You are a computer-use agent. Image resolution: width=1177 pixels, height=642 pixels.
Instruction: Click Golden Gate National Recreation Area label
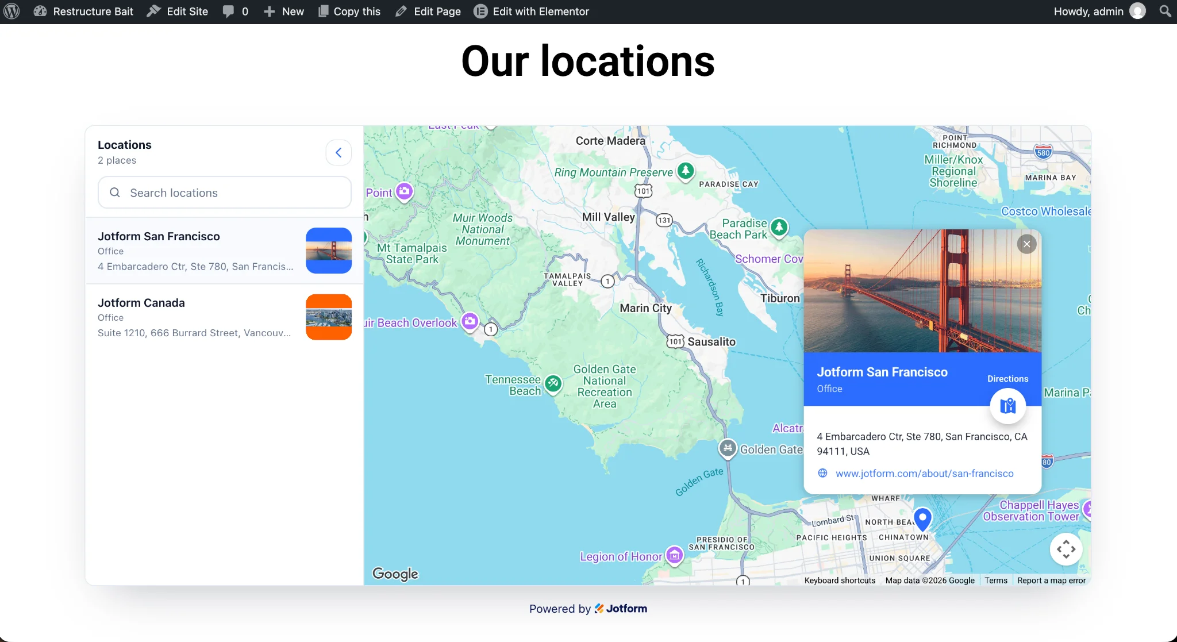pos(605,386)
